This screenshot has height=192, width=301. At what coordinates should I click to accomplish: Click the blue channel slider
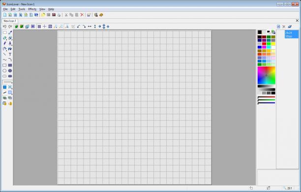pos(266,103)
